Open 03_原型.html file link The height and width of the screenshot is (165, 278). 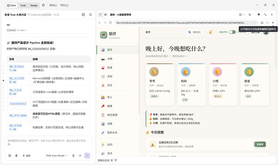click(18, 116)
